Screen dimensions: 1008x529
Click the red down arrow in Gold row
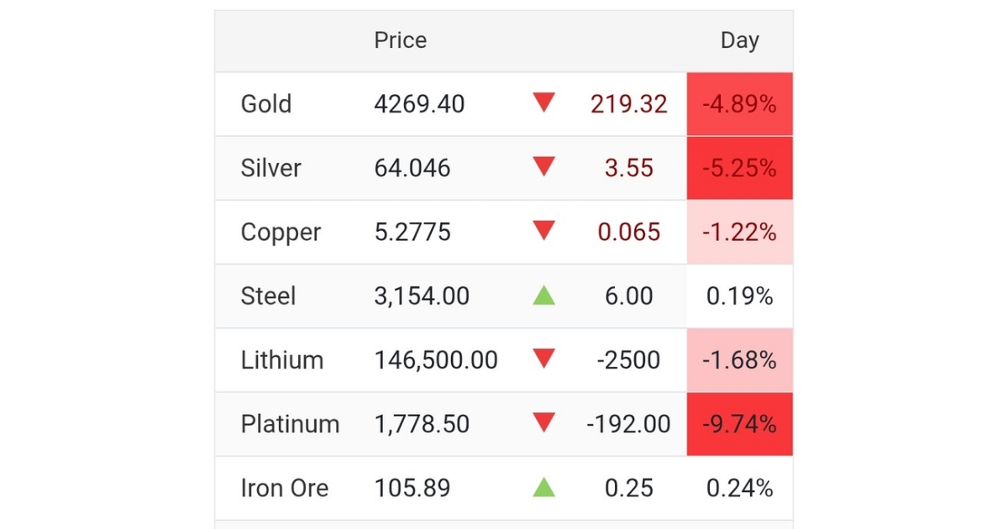coord(544,103)
